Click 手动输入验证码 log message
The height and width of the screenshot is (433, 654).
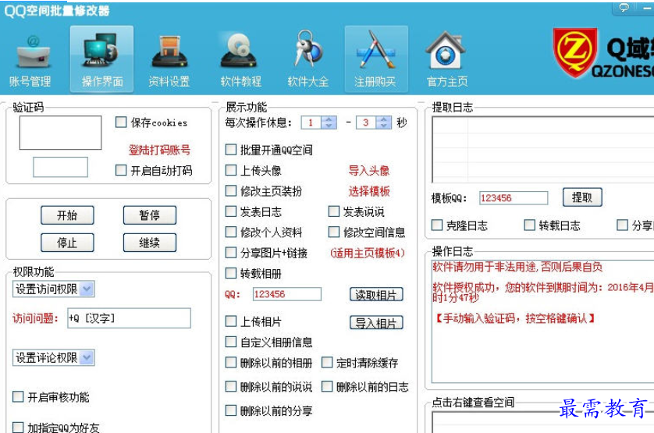coord(516,318)
